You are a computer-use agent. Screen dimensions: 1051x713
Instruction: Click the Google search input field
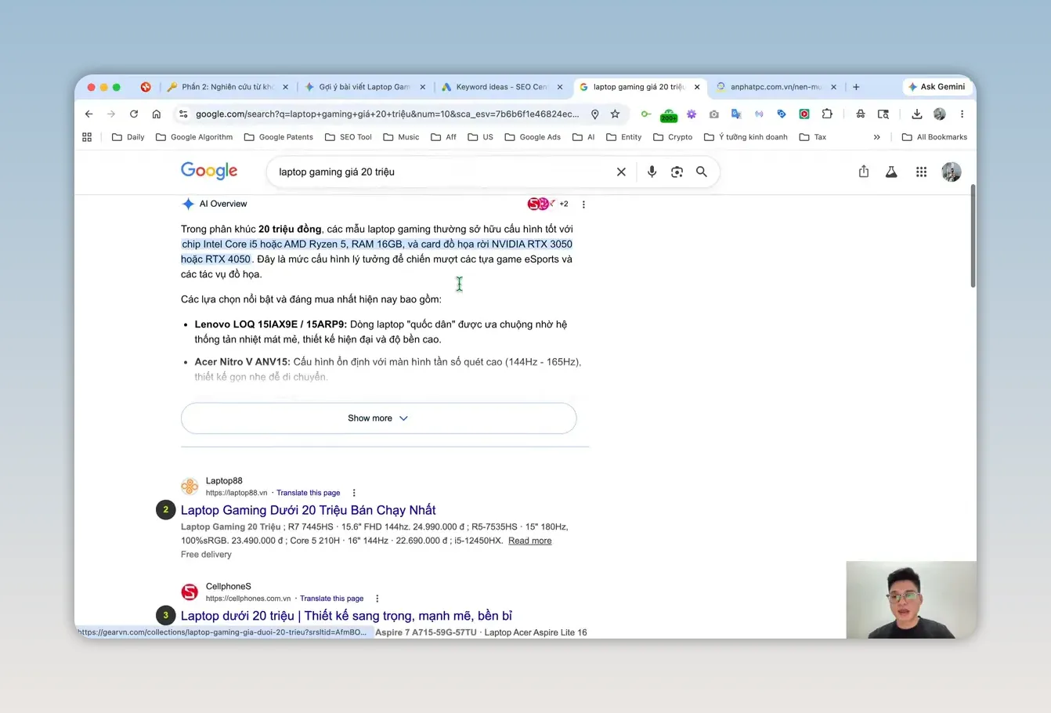coord(442,172)
